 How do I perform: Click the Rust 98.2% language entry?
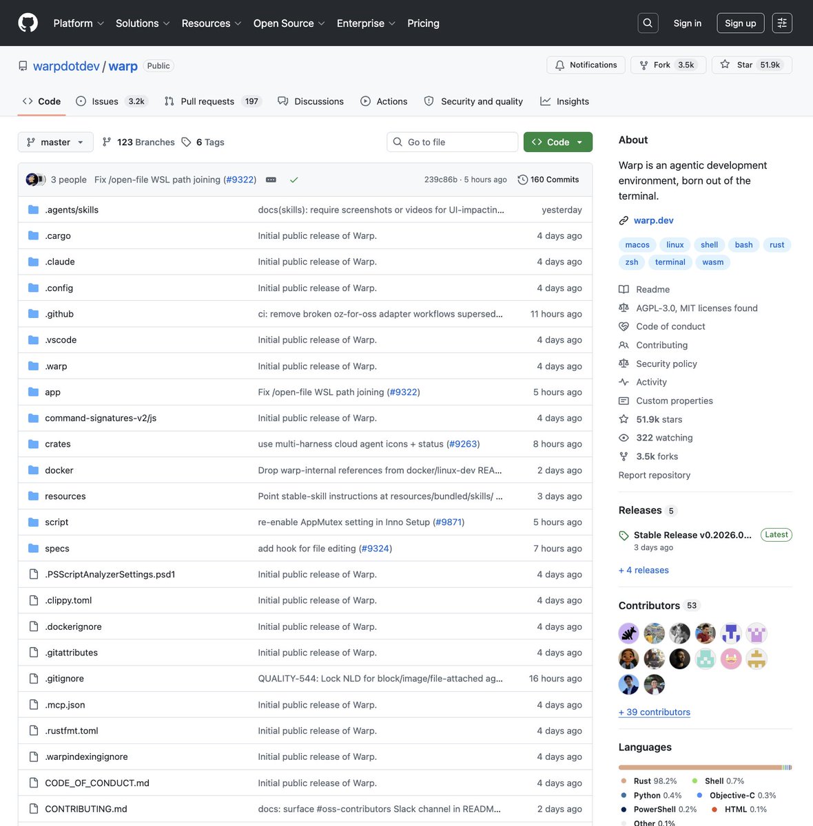[648, 781]
